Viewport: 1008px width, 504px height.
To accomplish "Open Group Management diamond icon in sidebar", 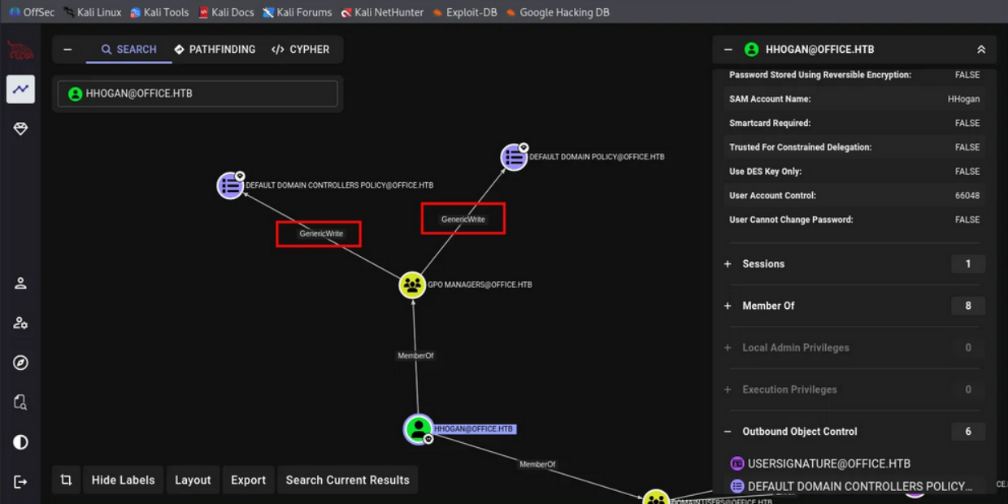I will (x=20, y=129).
